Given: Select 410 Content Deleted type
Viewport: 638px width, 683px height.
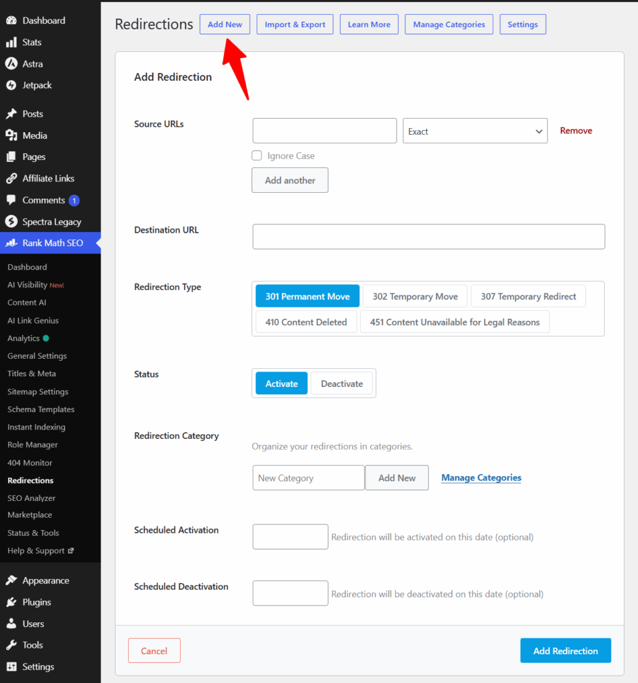Looking at the screenshot, I should pyautogui.click(x=306, y=322).
